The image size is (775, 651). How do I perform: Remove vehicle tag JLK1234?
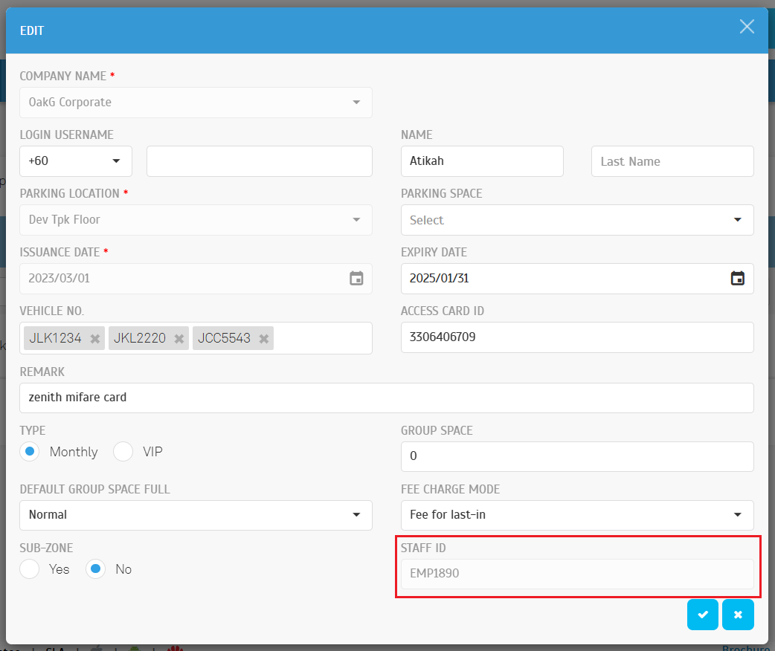94,338
